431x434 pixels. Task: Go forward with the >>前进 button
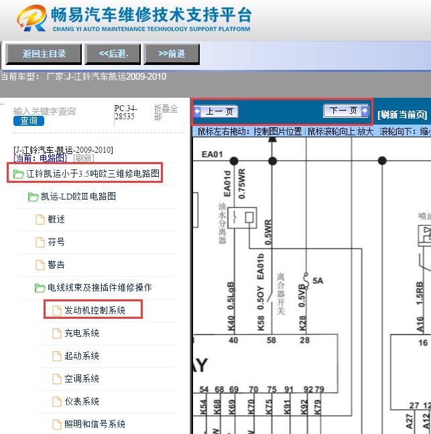point(172,54)
